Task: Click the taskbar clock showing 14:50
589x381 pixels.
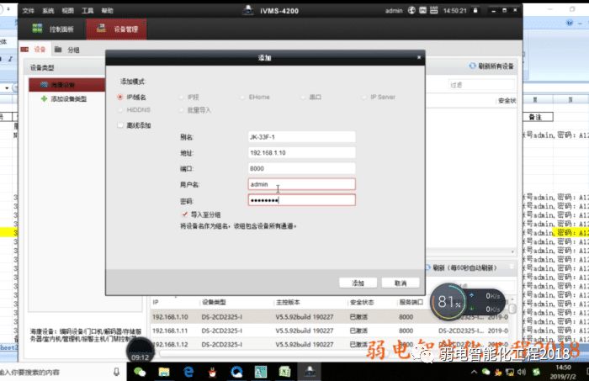Action: (x=563, y=372)
